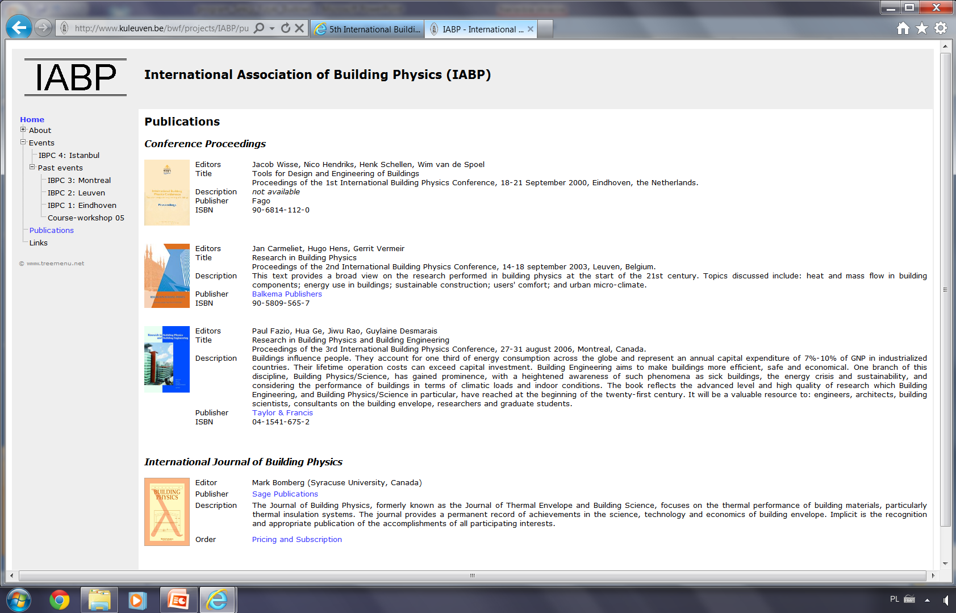
Task: Open the Home link in sidebar
Action: tap(32, 119)
